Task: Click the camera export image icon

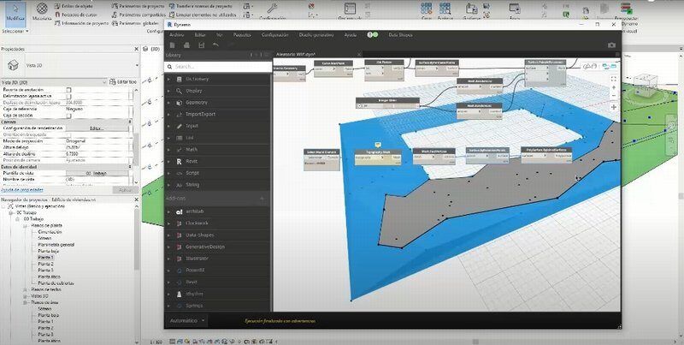Action: (610, 45)
